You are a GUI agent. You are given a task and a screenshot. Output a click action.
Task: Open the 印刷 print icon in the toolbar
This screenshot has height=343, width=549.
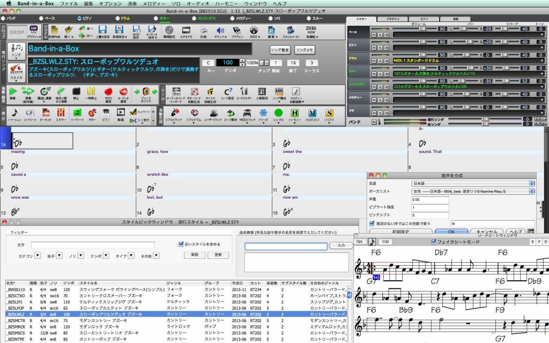(203, 29)
